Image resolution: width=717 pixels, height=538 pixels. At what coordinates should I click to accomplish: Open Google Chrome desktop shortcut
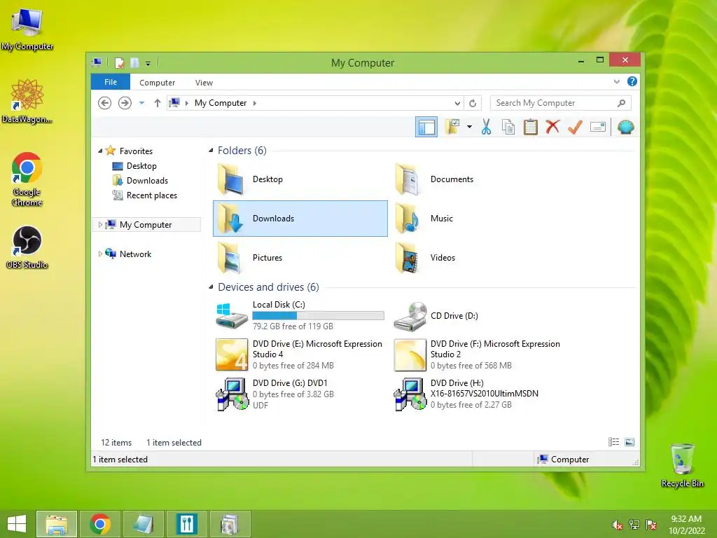pyautogui.click(x=27, y=179)
